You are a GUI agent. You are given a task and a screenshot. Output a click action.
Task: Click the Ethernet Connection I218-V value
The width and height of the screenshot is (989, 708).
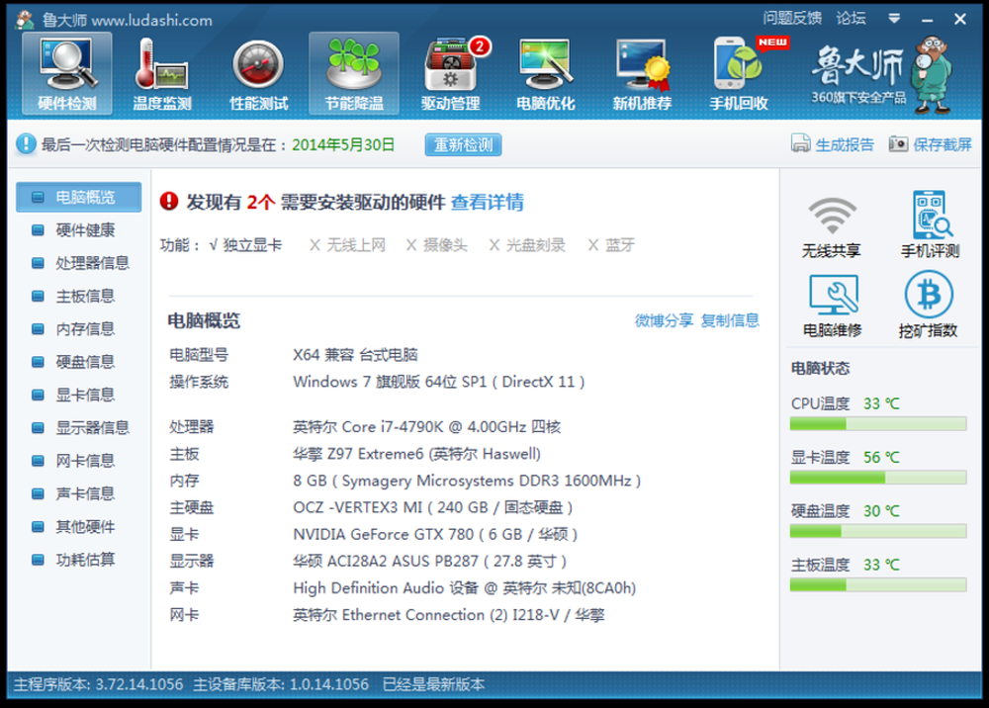[x=448, y=614]
